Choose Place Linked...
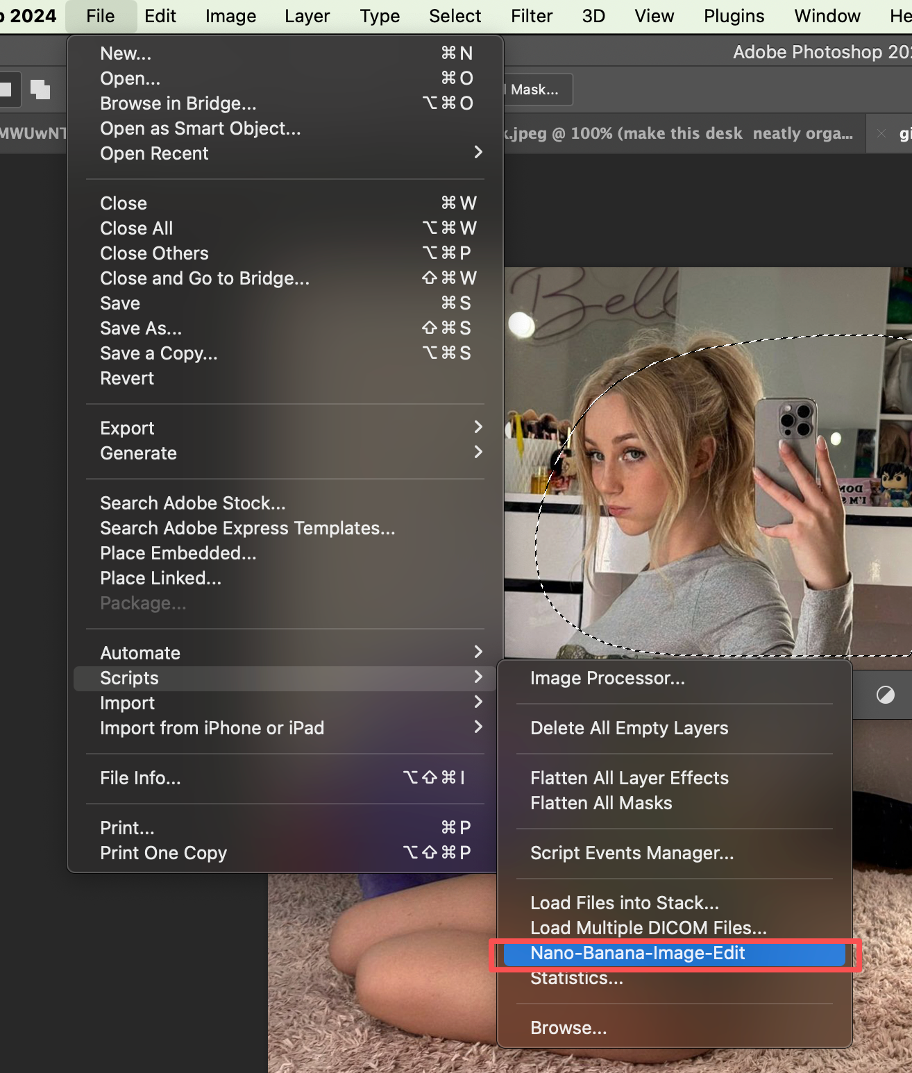The width and height of the screenshot is (912, 1073). click(x=285, y=578)
